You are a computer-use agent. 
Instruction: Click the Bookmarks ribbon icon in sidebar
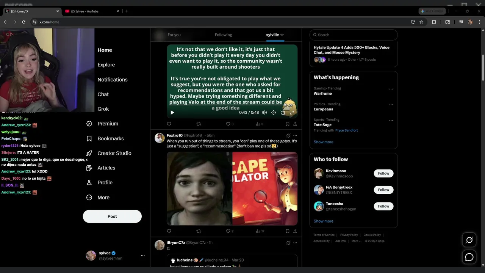pyautogui.click(x=89, y=138)
